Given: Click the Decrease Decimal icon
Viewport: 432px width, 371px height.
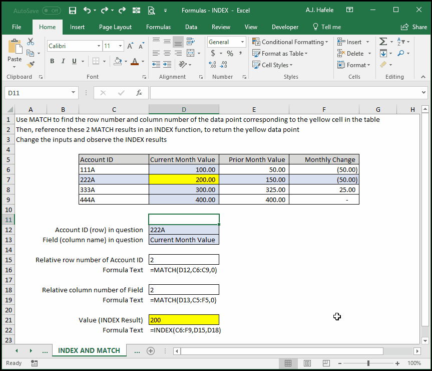Looking at the screenshot, I should [224, 65].
